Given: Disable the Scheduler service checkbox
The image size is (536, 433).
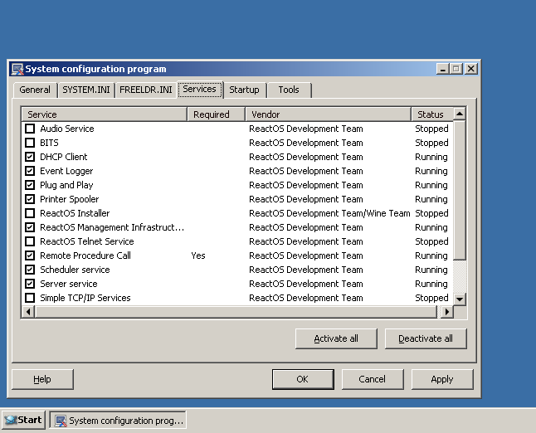Looking at the screenshot, I should pos(30,270).
